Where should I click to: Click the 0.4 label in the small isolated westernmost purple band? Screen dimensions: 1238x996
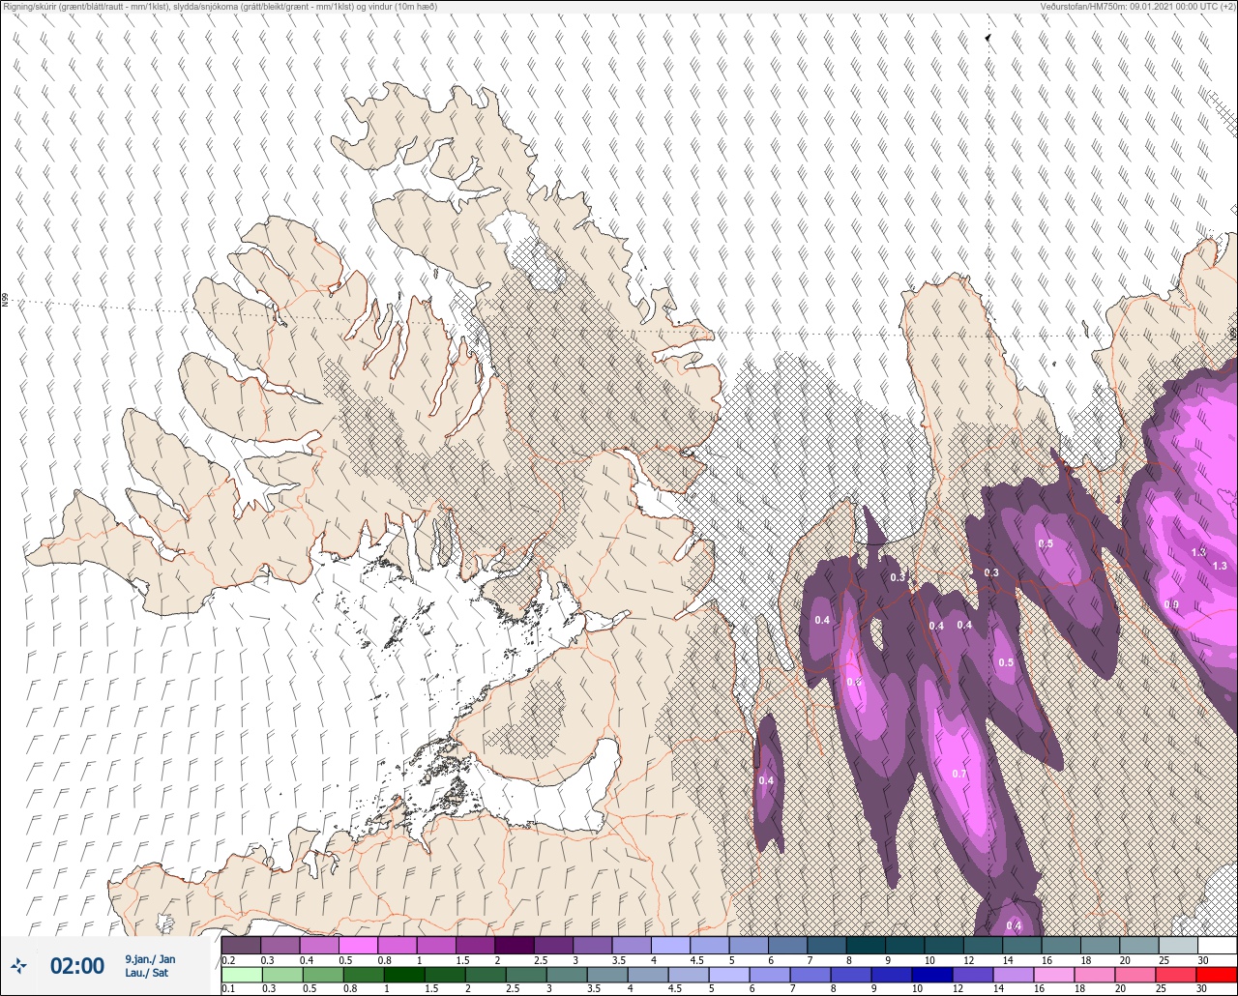pyautogui.click(x=766, y=780)
